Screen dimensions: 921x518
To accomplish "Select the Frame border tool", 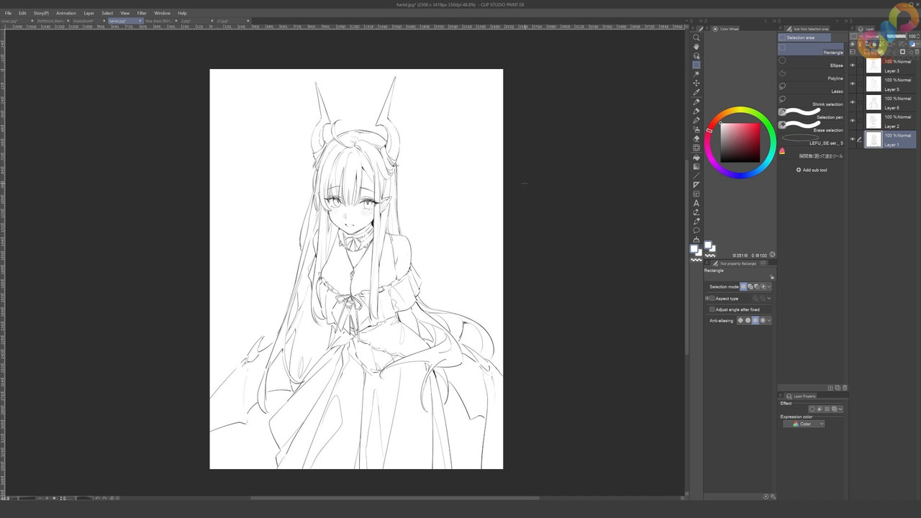I will click(x=696, y=194).
